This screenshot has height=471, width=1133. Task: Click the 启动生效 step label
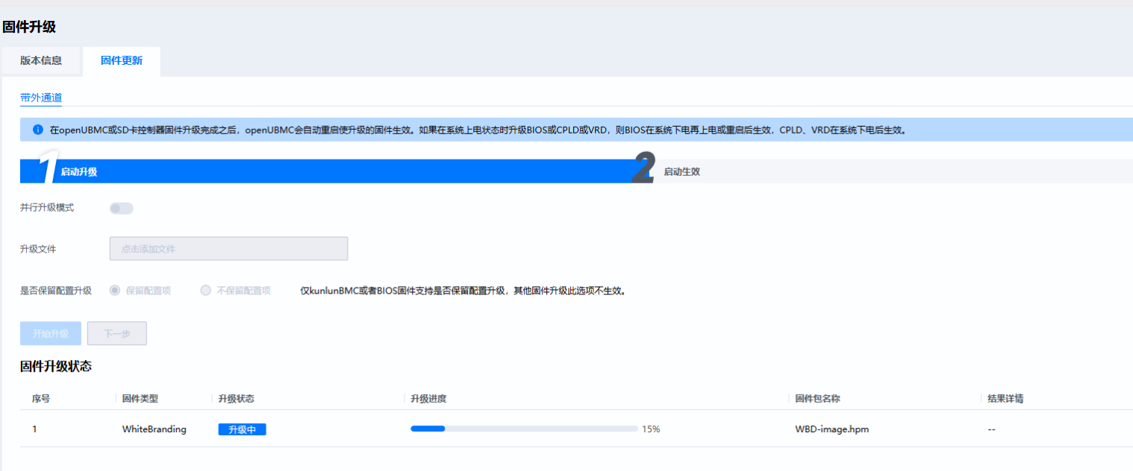tap(681, 171)
